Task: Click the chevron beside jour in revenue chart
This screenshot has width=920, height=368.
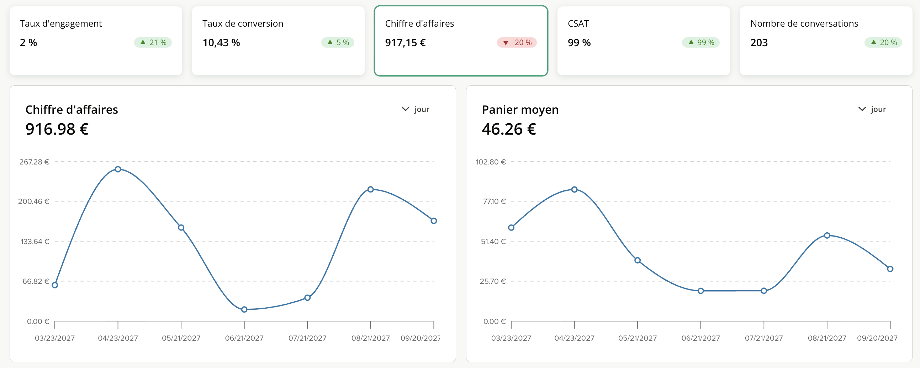Action: [x=405, y=109]
